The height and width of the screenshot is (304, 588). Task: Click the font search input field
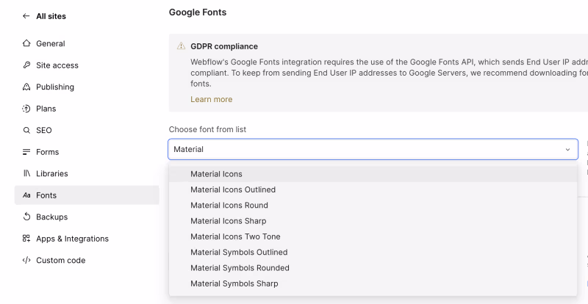coord(364,149)
